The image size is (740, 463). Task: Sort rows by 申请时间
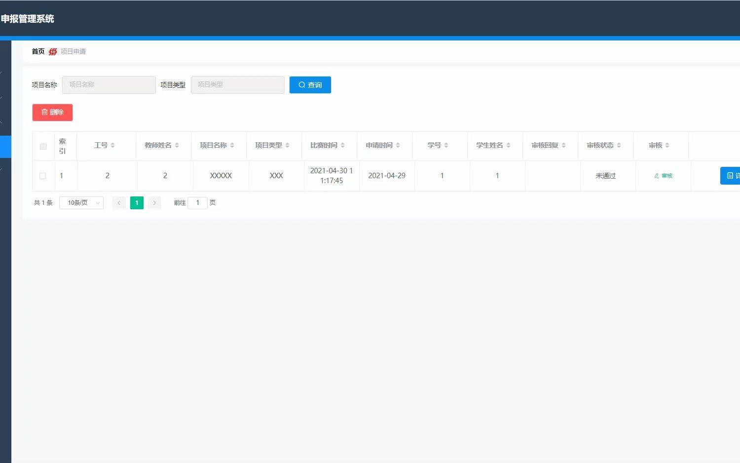[398, 145]
